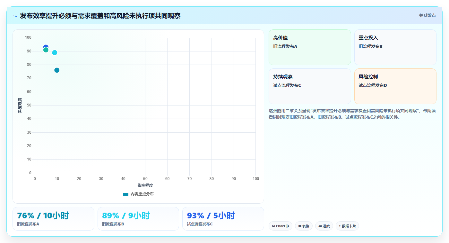Image resolution: width=449 pixels, height=243 pixels.
Task: Open the 持续观察 card
Action: (310, 86)
